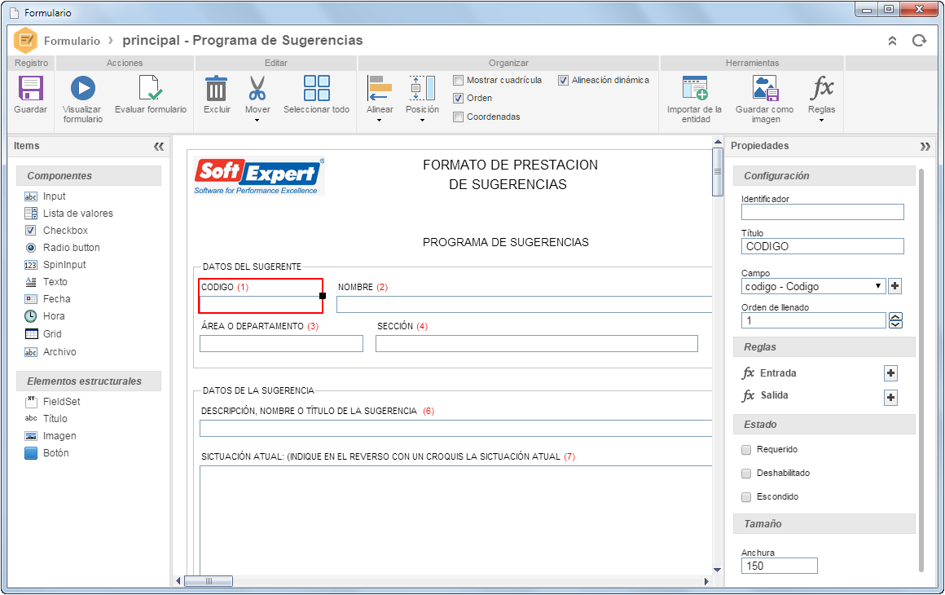Click Importar de la entidad icon
Viewport: 945px width, 595px height.
pyautogui.click(x=694, y=88)
